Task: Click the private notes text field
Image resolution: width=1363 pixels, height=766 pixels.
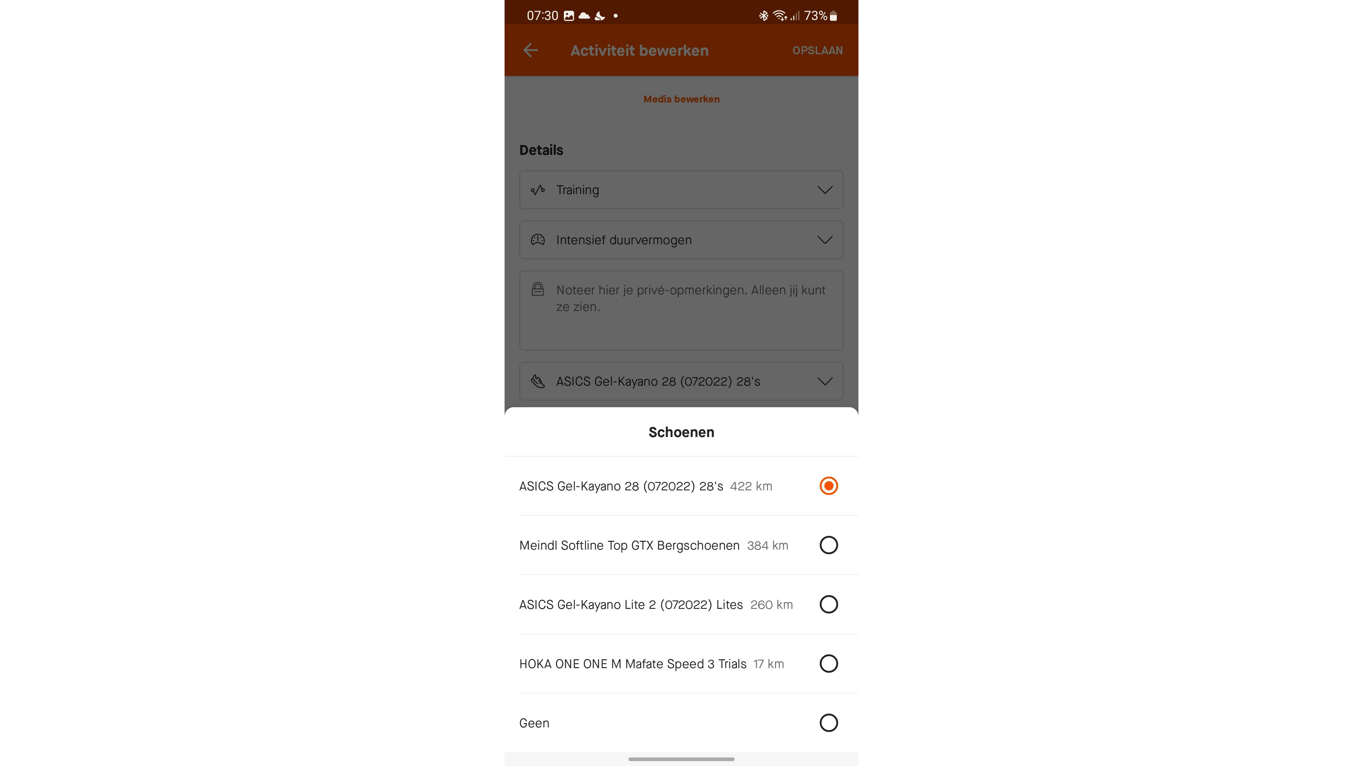Action: point(681,310)
